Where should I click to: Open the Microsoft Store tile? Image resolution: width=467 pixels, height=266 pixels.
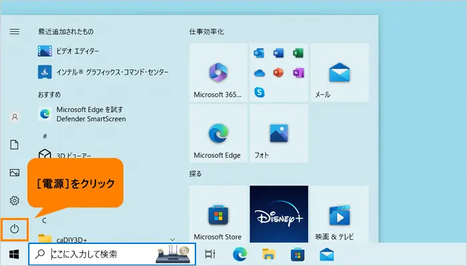(218, 214)
